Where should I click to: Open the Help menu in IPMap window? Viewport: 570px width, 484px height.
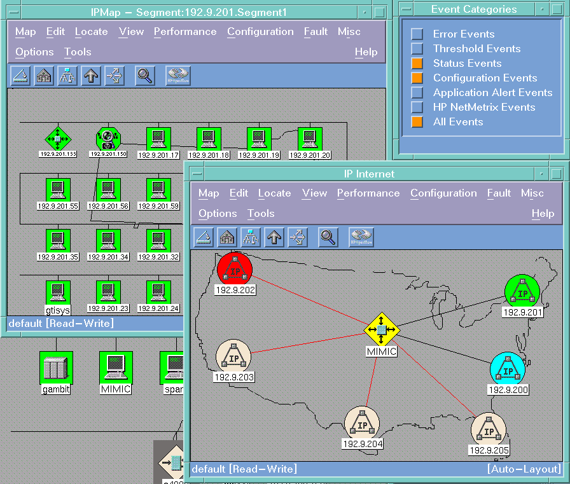pos(366,52)
